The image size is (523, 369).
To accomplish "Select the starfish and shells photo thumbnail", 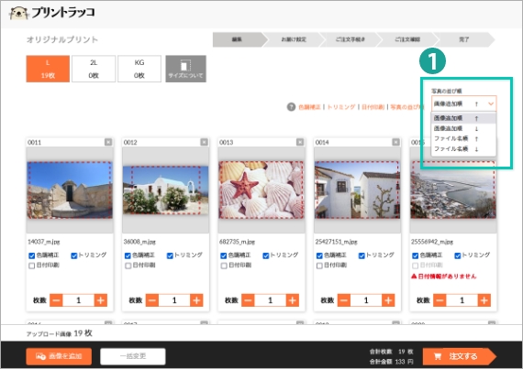I will point(261,190).
